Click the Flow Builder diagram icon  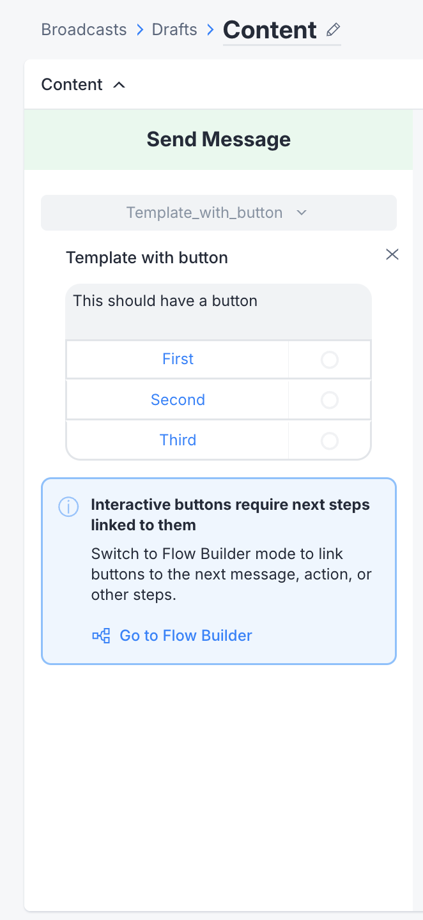pyautogui.click(x=101, y=636)
